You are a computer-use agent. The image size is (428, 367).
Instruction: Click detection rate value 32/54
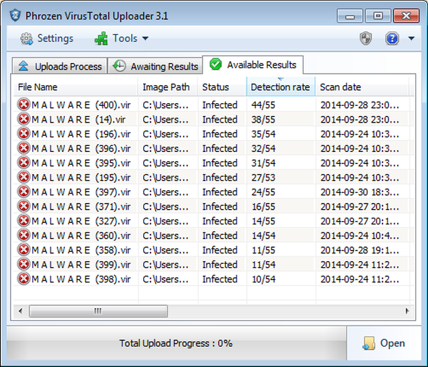263,149
